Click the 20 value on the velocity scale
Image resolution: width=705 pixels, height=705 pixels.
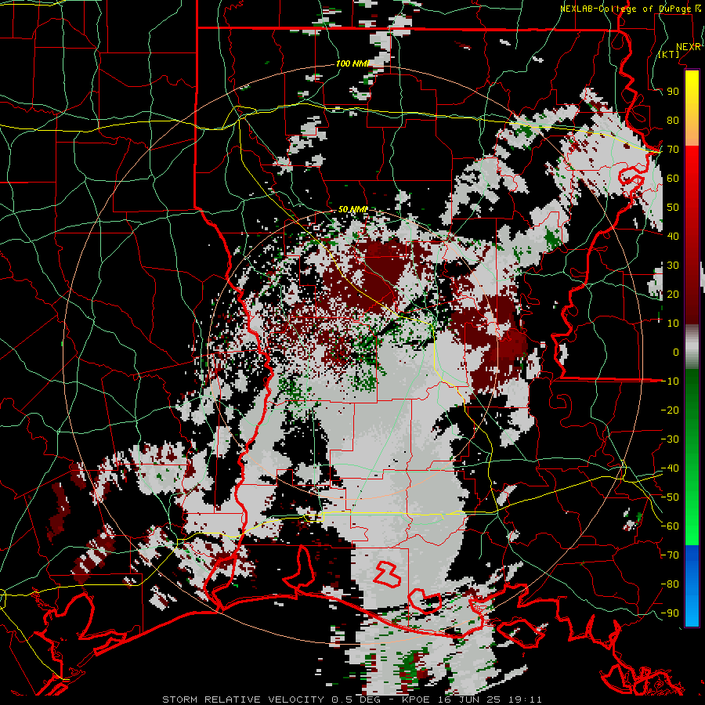coord(673,294)
